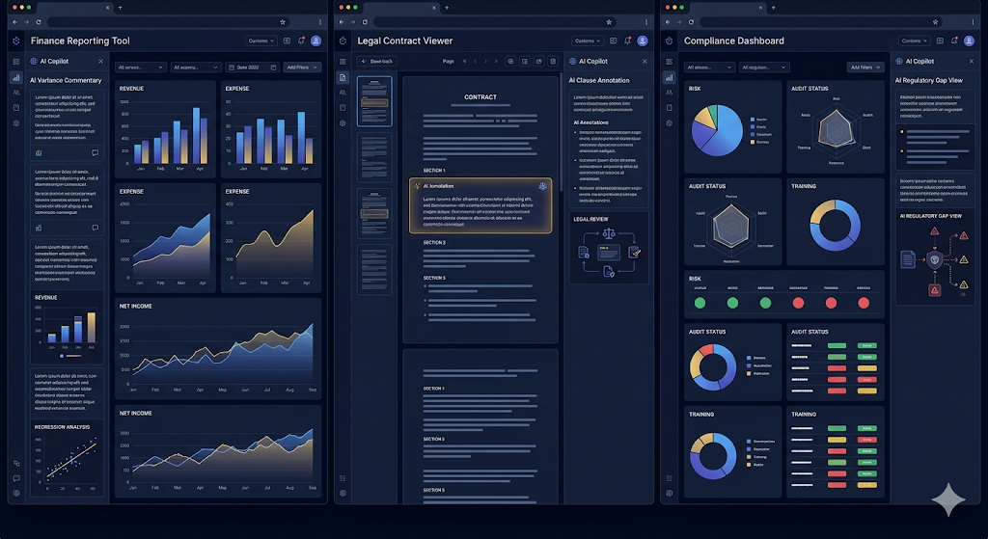Open a new browser tab in Legal window
The height and width of the screenshot is (539, 988).
(446, 8)
